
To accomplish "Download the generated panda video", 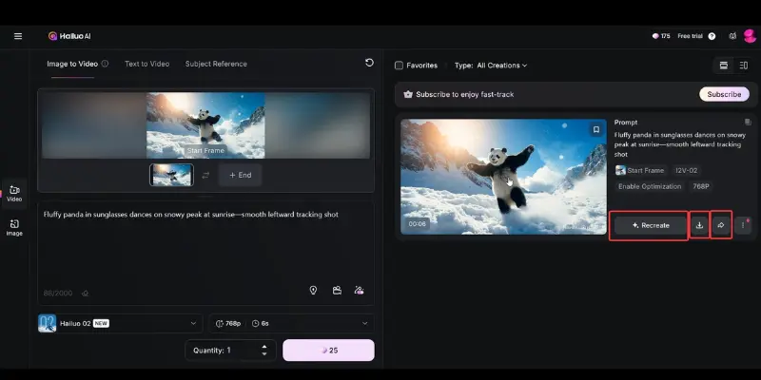I will (699, 225).
